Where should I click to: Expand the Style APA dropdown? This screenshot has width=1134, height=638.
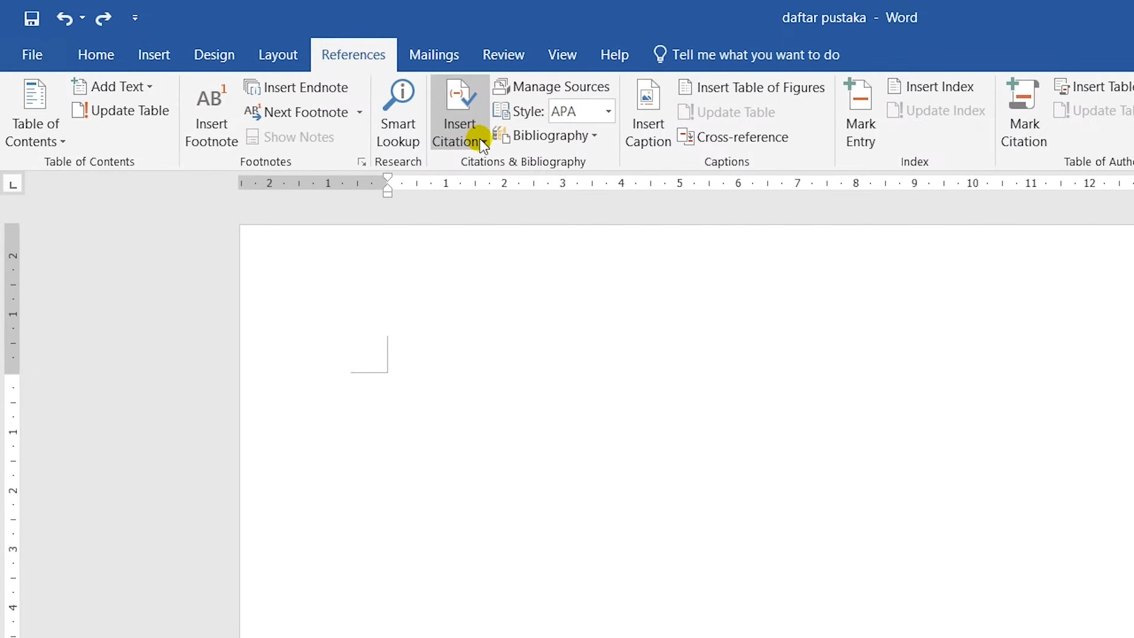(x=608, y=112)
